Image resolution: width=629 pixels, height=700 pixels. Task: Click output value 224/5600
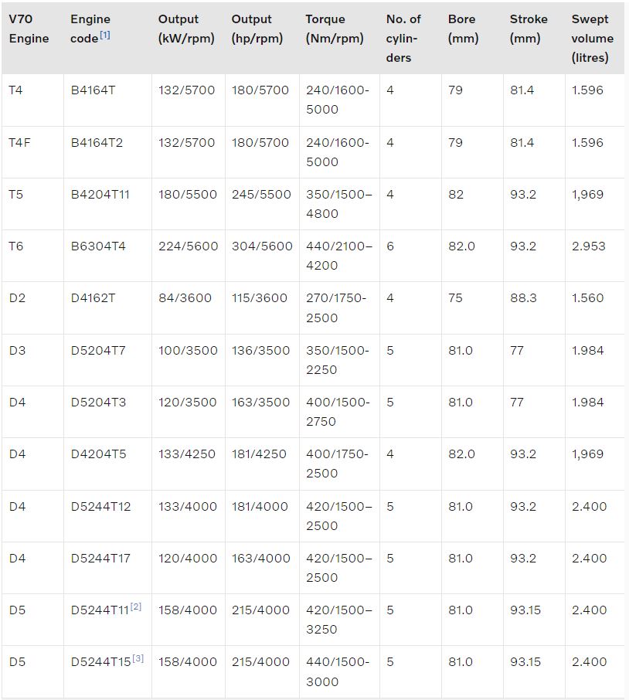click(189, 246)
